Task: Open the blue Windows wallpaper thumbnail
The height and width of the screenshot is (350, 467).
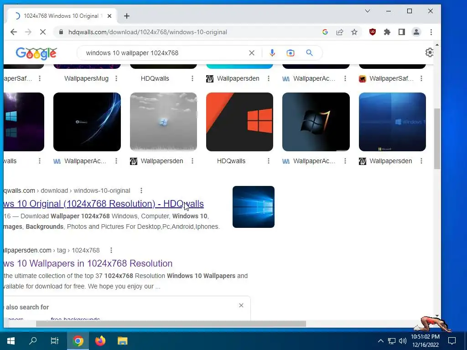Action: (392, 122)
